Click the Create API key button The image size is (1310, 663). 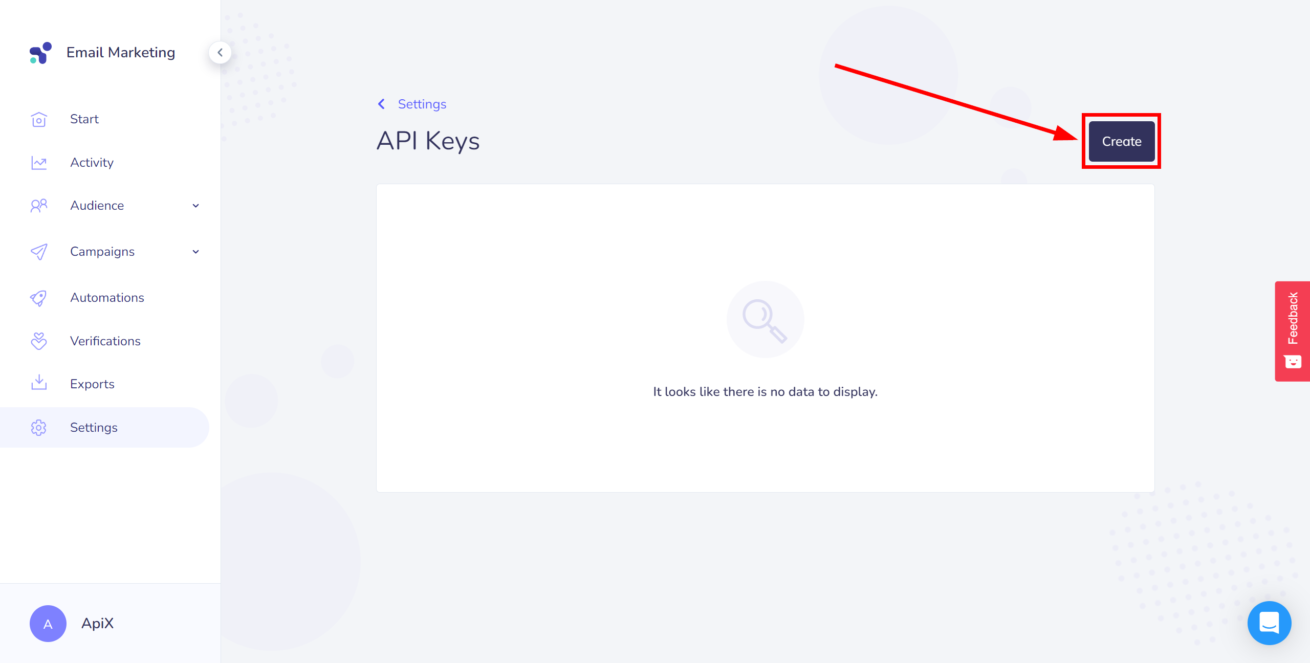[1121, 141]
